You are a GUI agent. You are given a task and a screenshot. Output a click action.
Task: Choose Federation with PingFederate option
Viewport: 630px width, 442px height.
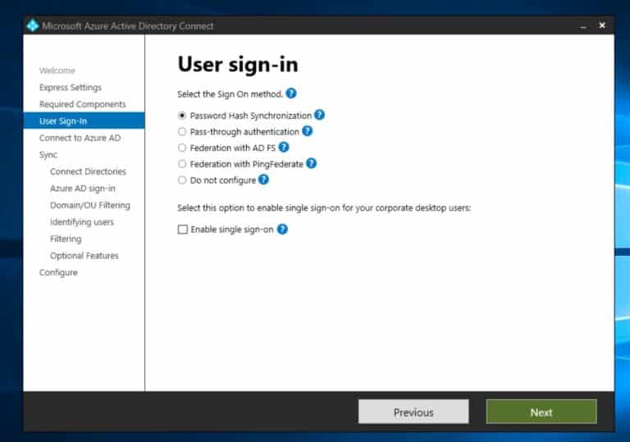coord(182,163)
